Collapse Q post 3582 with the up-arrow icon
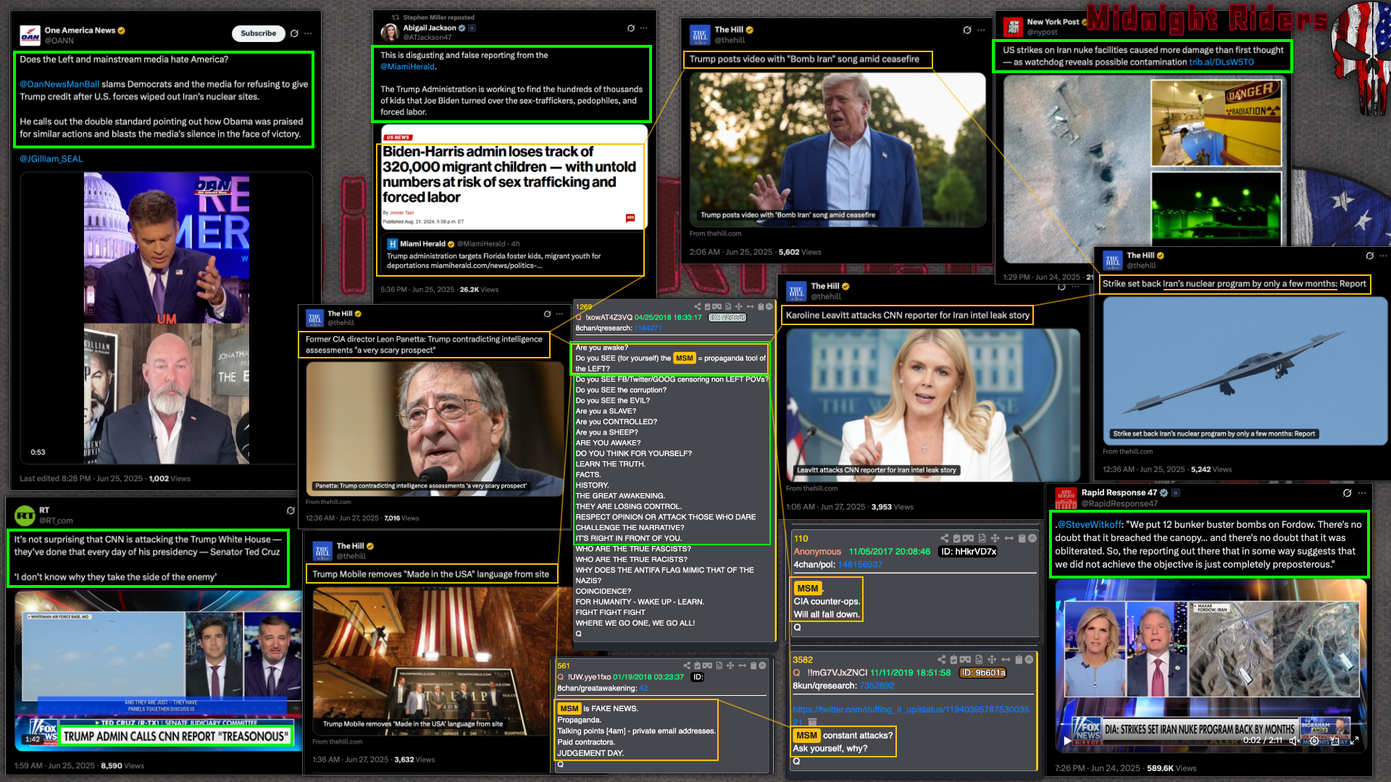The height and width of the screenshot is (782, 1391). [1029, 660]
